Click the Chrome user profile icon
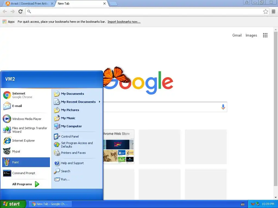This screenshot has width=278, height=208. pos(247,2)
